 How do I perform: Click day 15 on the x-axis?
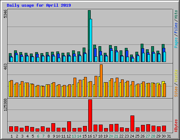(x=84, y=136)
